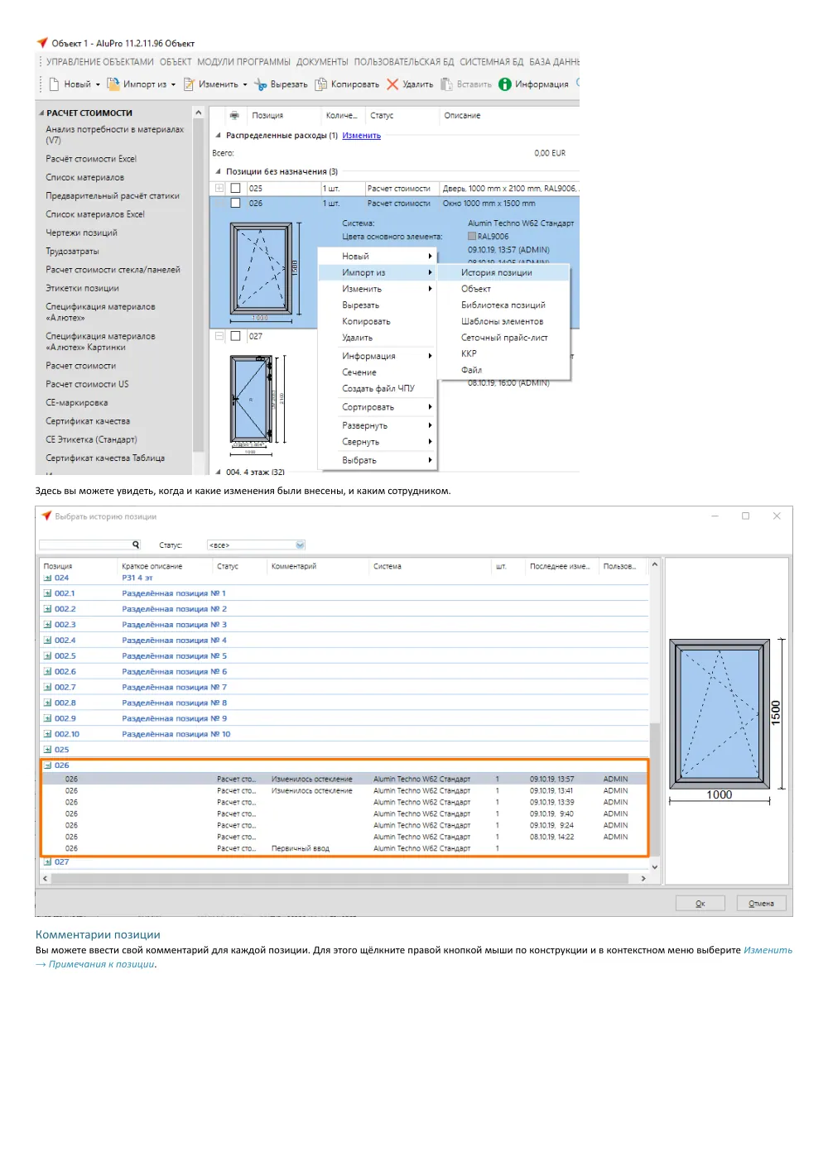Open Список материалов in sidebar
828x1171 pixels.
(x=84, y=177)
